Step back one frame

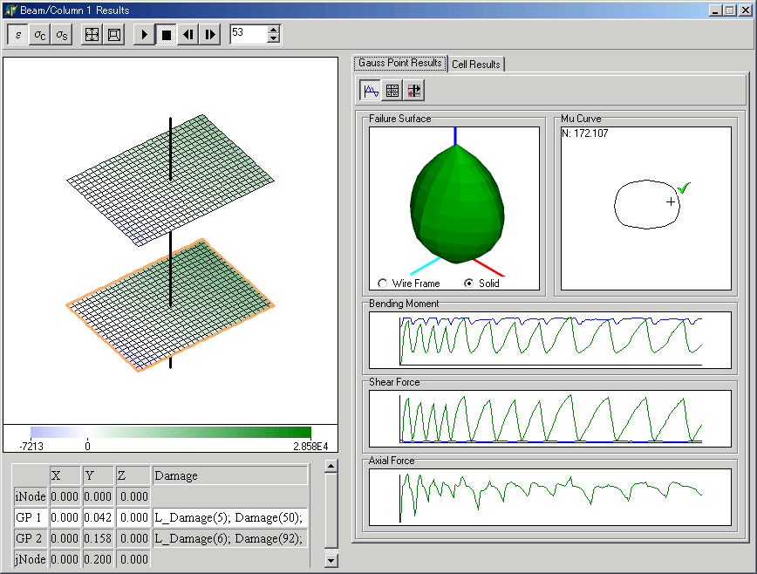click(x=188, y=35)
